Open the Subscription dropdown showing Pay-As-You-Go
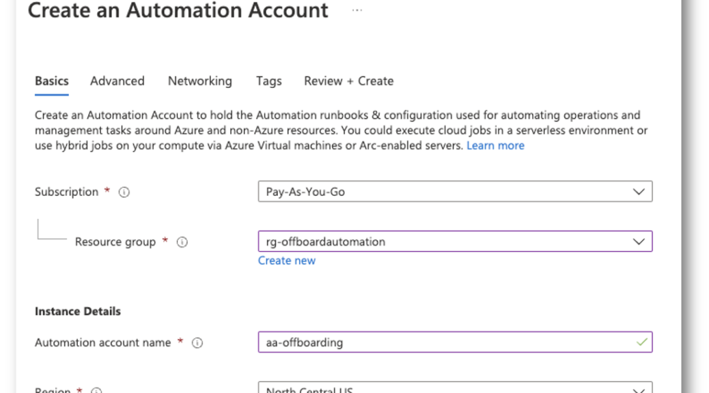The image size is (709, 393). 455,192
